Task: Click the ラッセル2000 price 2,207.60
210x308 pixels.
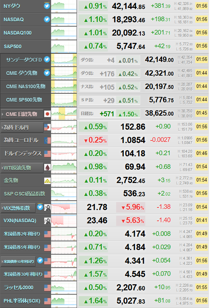Action: pos(131,287)
